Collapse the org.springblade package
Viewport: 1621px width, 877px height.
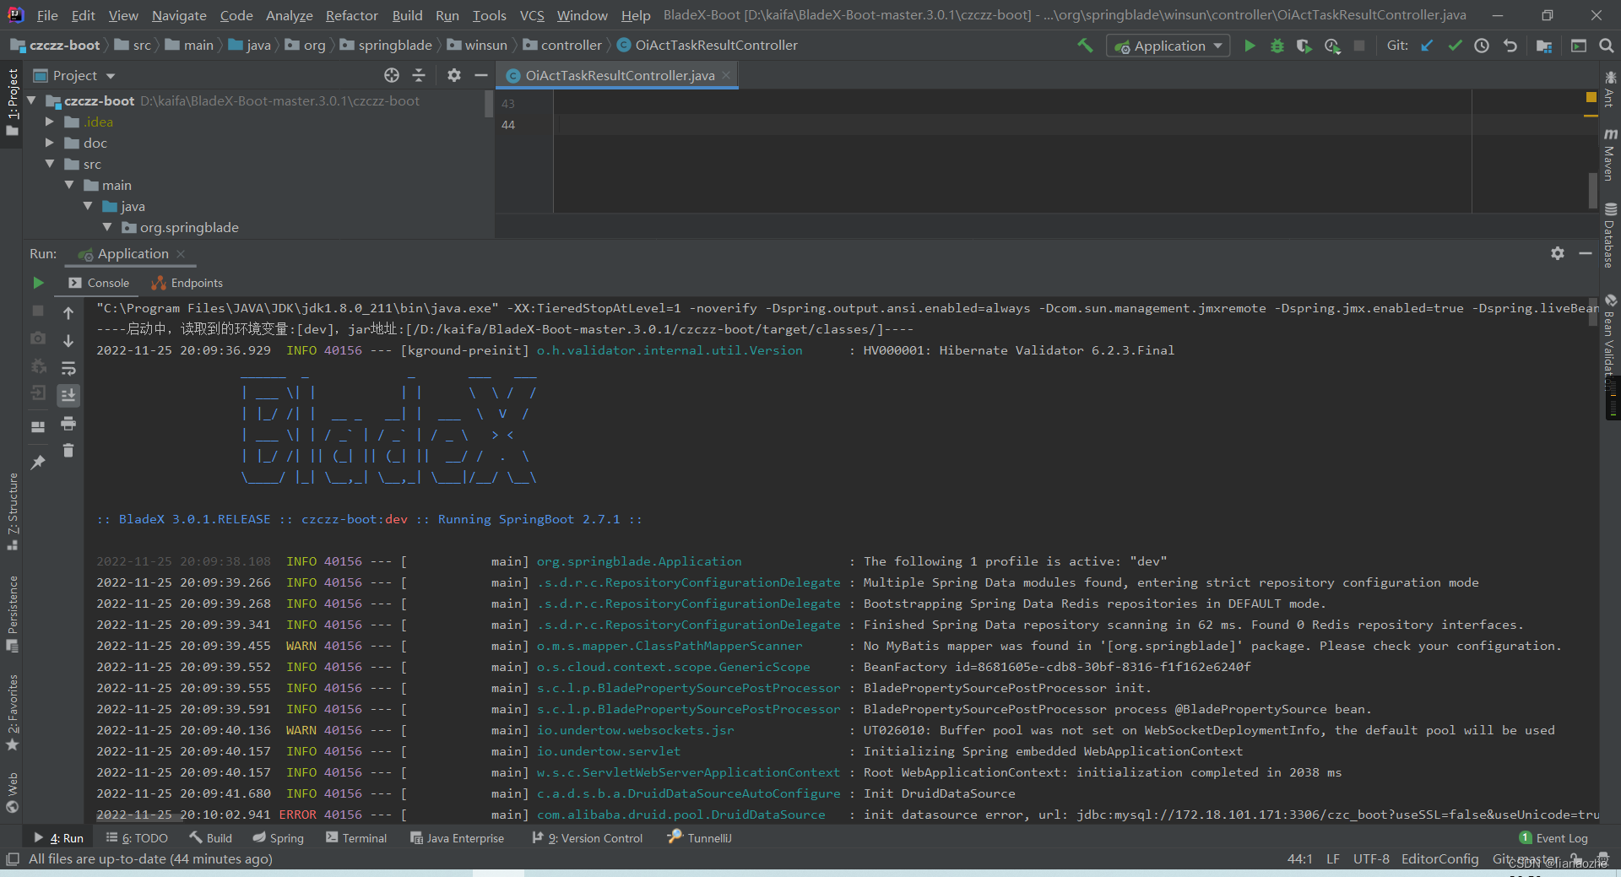click(x=107, y=227)
